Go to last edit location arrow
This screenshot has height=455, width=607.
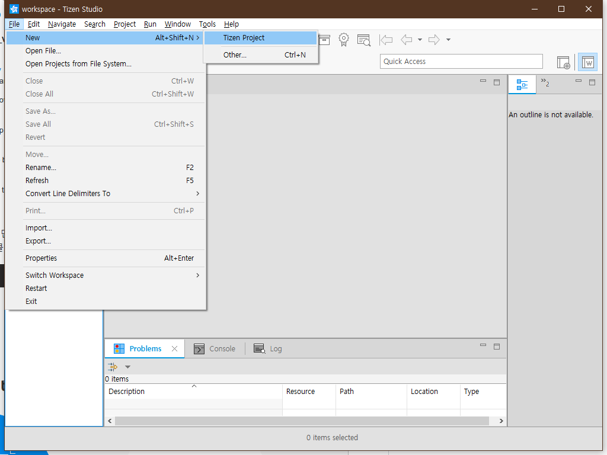click(x=386, y=40)
